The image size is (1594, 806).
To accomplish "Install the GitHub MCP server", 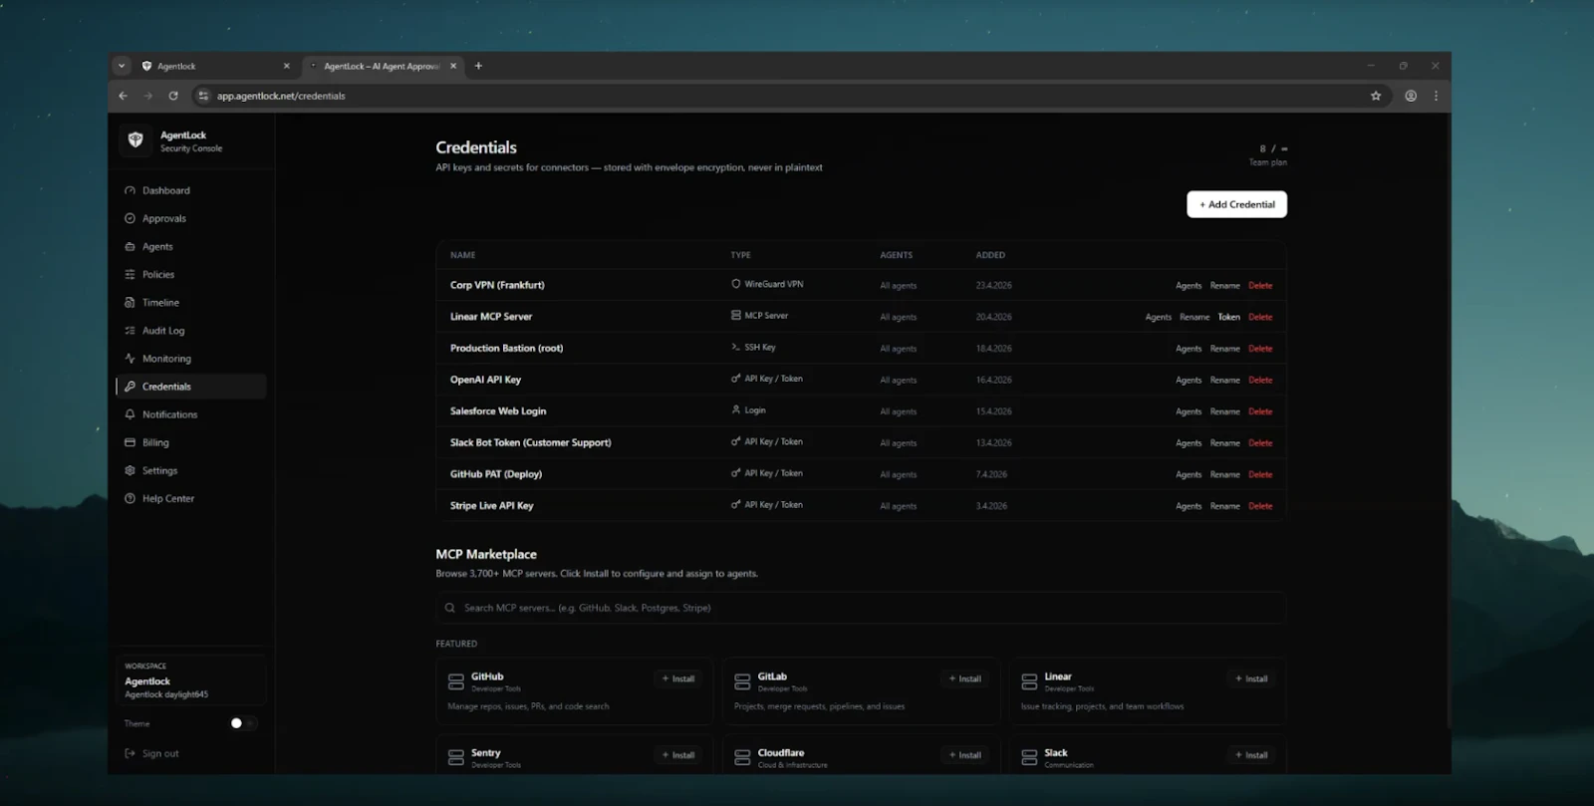I will [678, 678].
